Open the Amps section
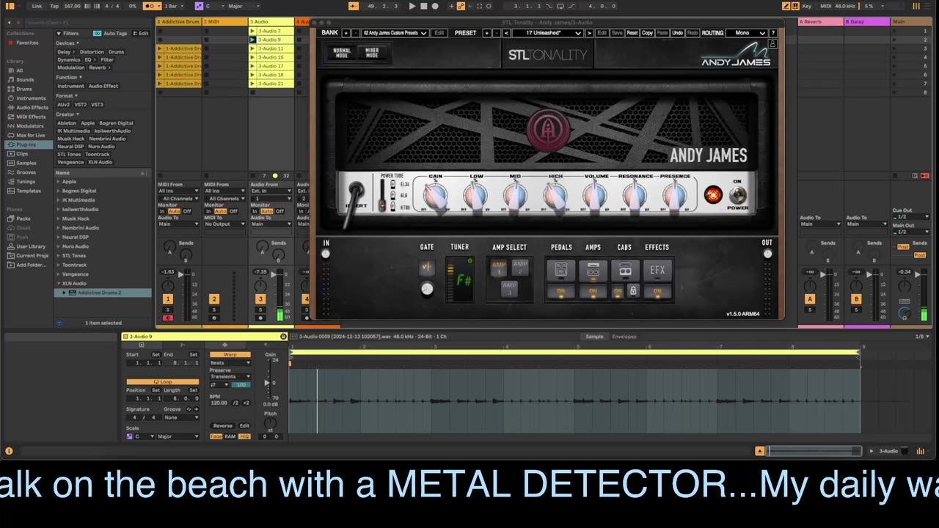 593,271
